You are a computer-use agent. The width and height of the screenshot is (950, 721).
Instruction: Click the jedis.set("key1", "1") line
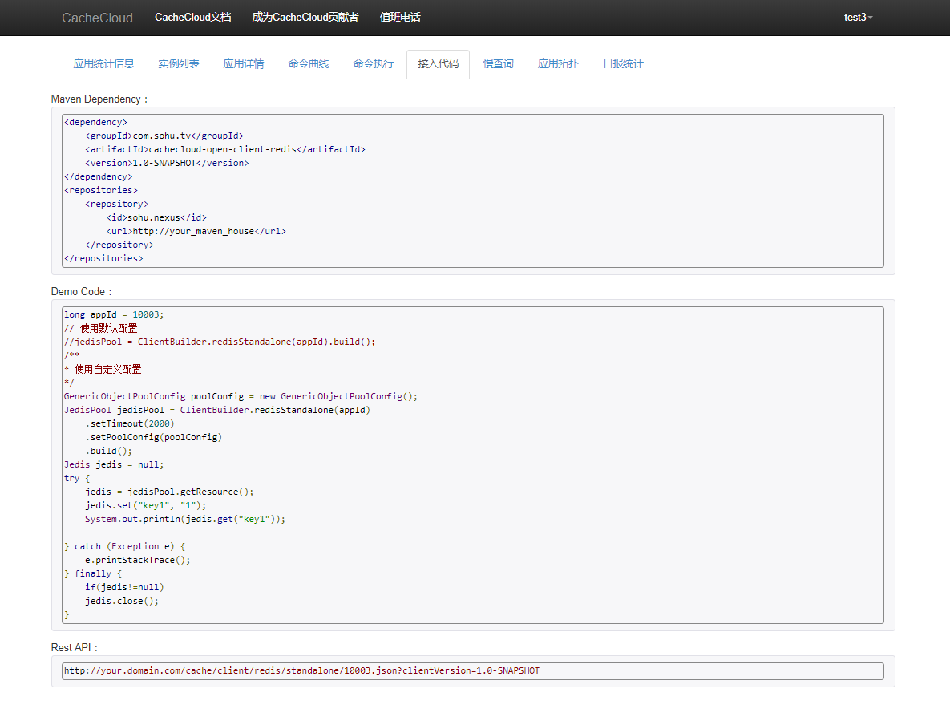click(145, 505)
